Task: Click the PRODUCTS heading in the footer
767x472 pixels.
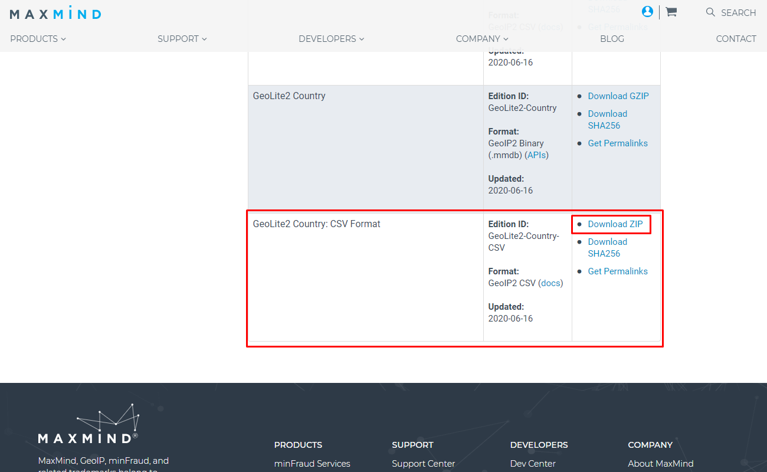Action: pyautogui.click(x=299, y=445)
